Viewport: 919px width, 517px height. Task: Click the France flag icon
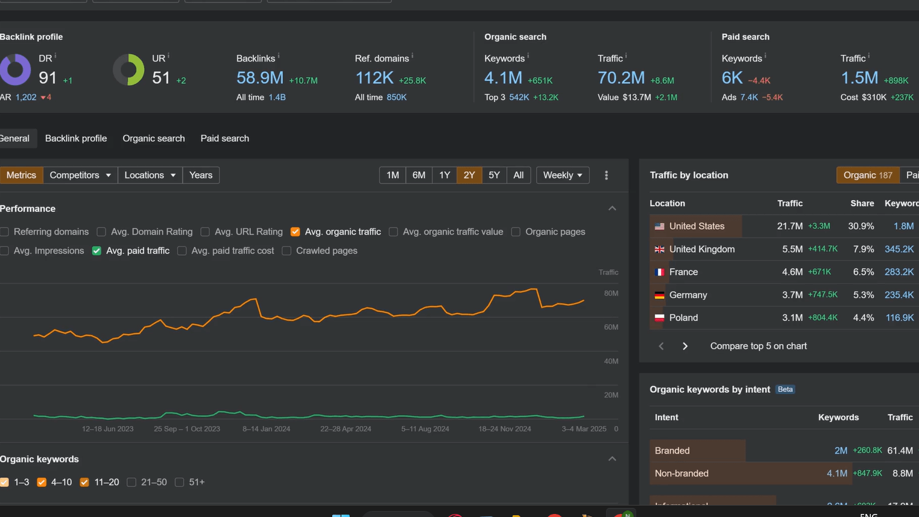659,271
